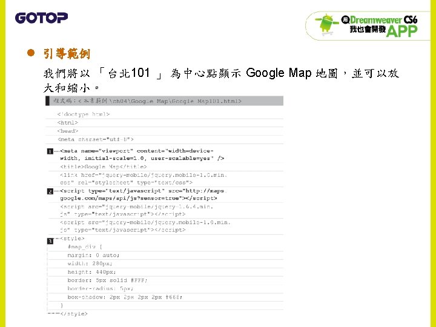The height and width of the screenshot is (327, 436).
Task: Select the closing </style> tag line
Action: (x=74, y=314)
